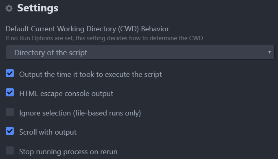Screen dimensions: 278x159
Task: Disable output of script execution time checkbox
Action: click(10, 73)
